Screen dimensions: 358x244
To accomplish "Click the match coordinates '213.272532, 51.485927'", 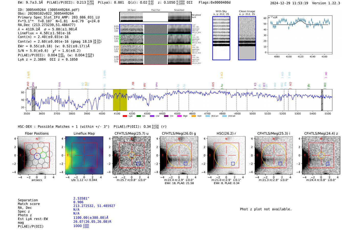I will 94,206.
